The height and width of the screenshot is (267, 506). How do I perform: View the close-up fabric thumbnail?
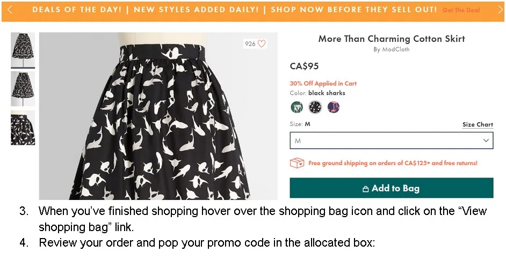click(23, 128)
